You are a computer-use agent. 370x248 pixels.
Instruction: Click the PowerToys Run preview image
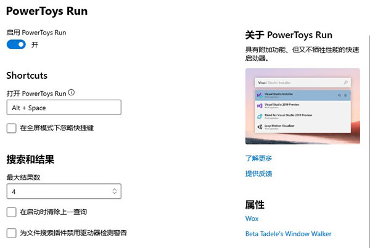[x=303, y=106]
